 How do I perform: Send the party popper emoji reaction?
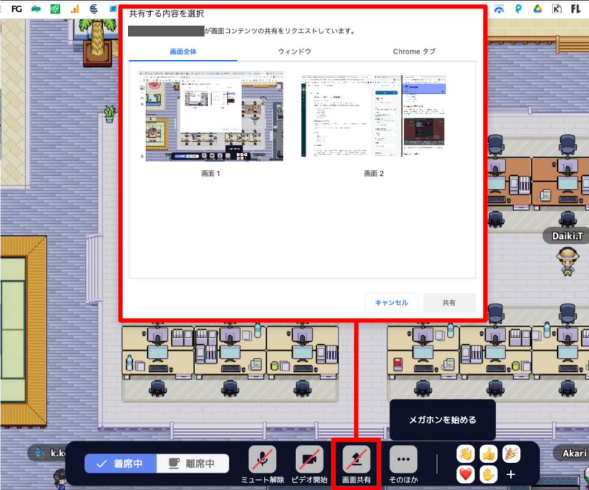(511, 454)
